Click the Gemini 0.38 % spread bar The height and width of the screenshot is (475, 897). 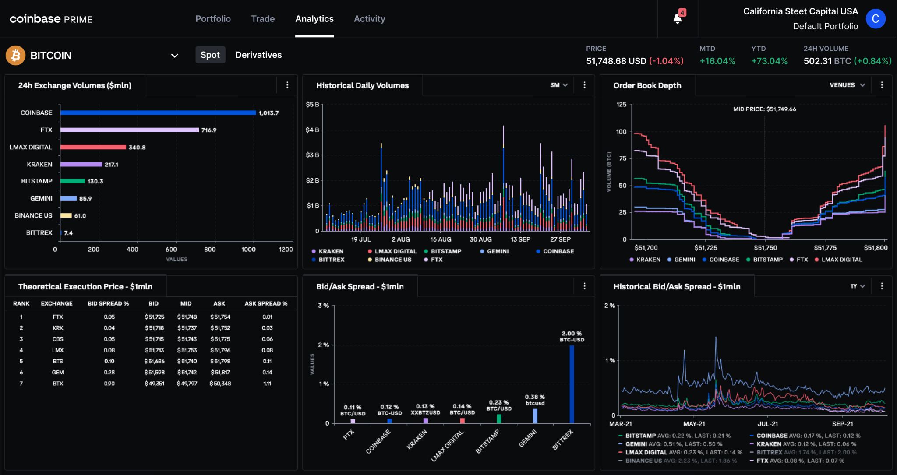click(535, 416)
